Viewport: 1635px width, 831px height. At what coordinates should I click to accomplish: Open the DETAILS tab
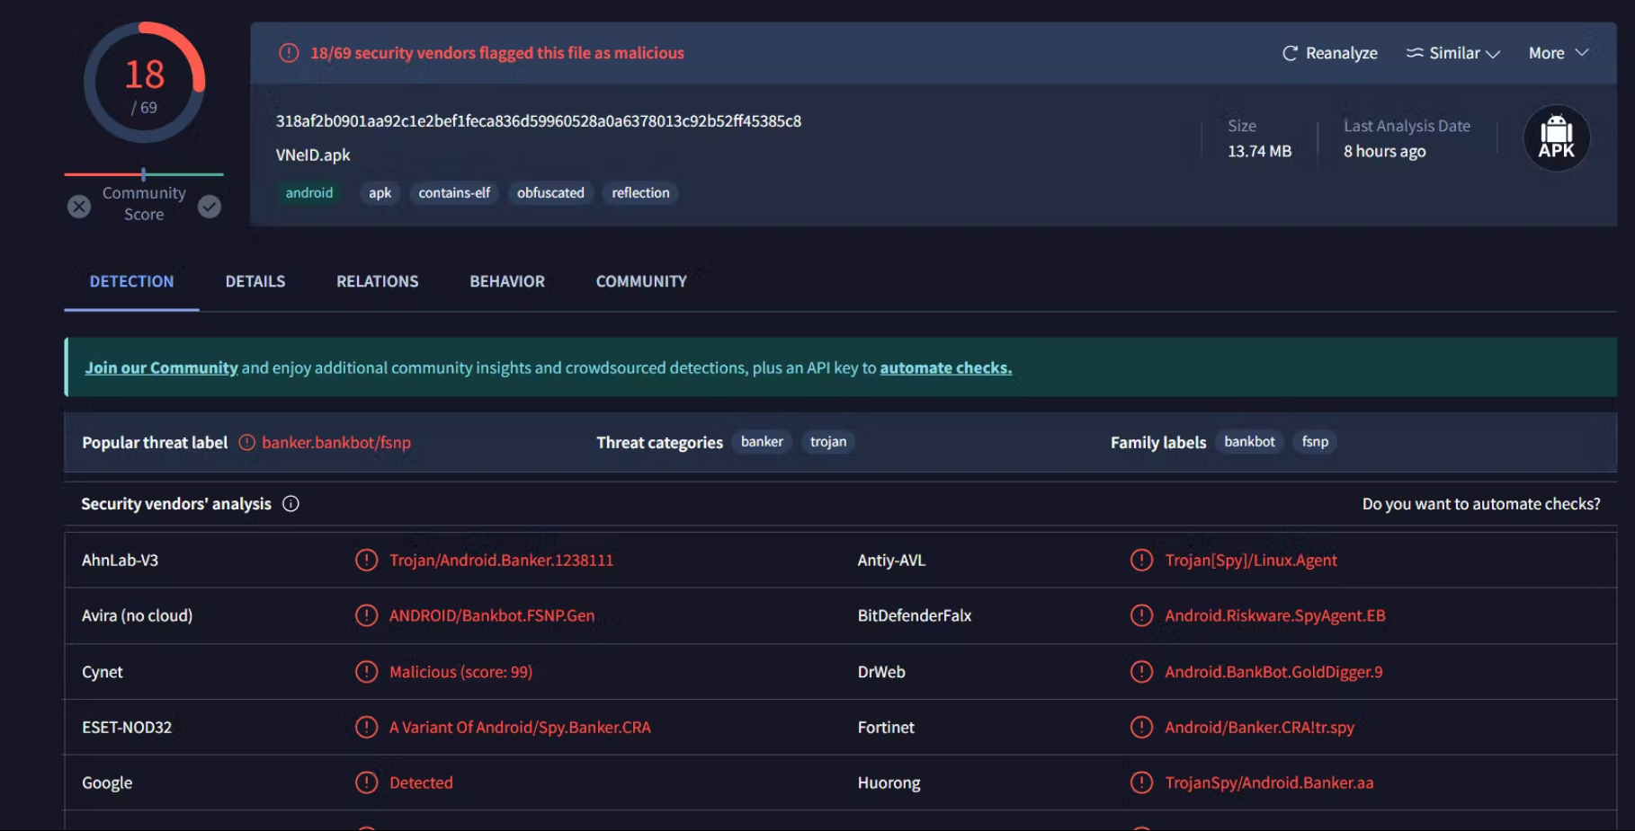255,281
